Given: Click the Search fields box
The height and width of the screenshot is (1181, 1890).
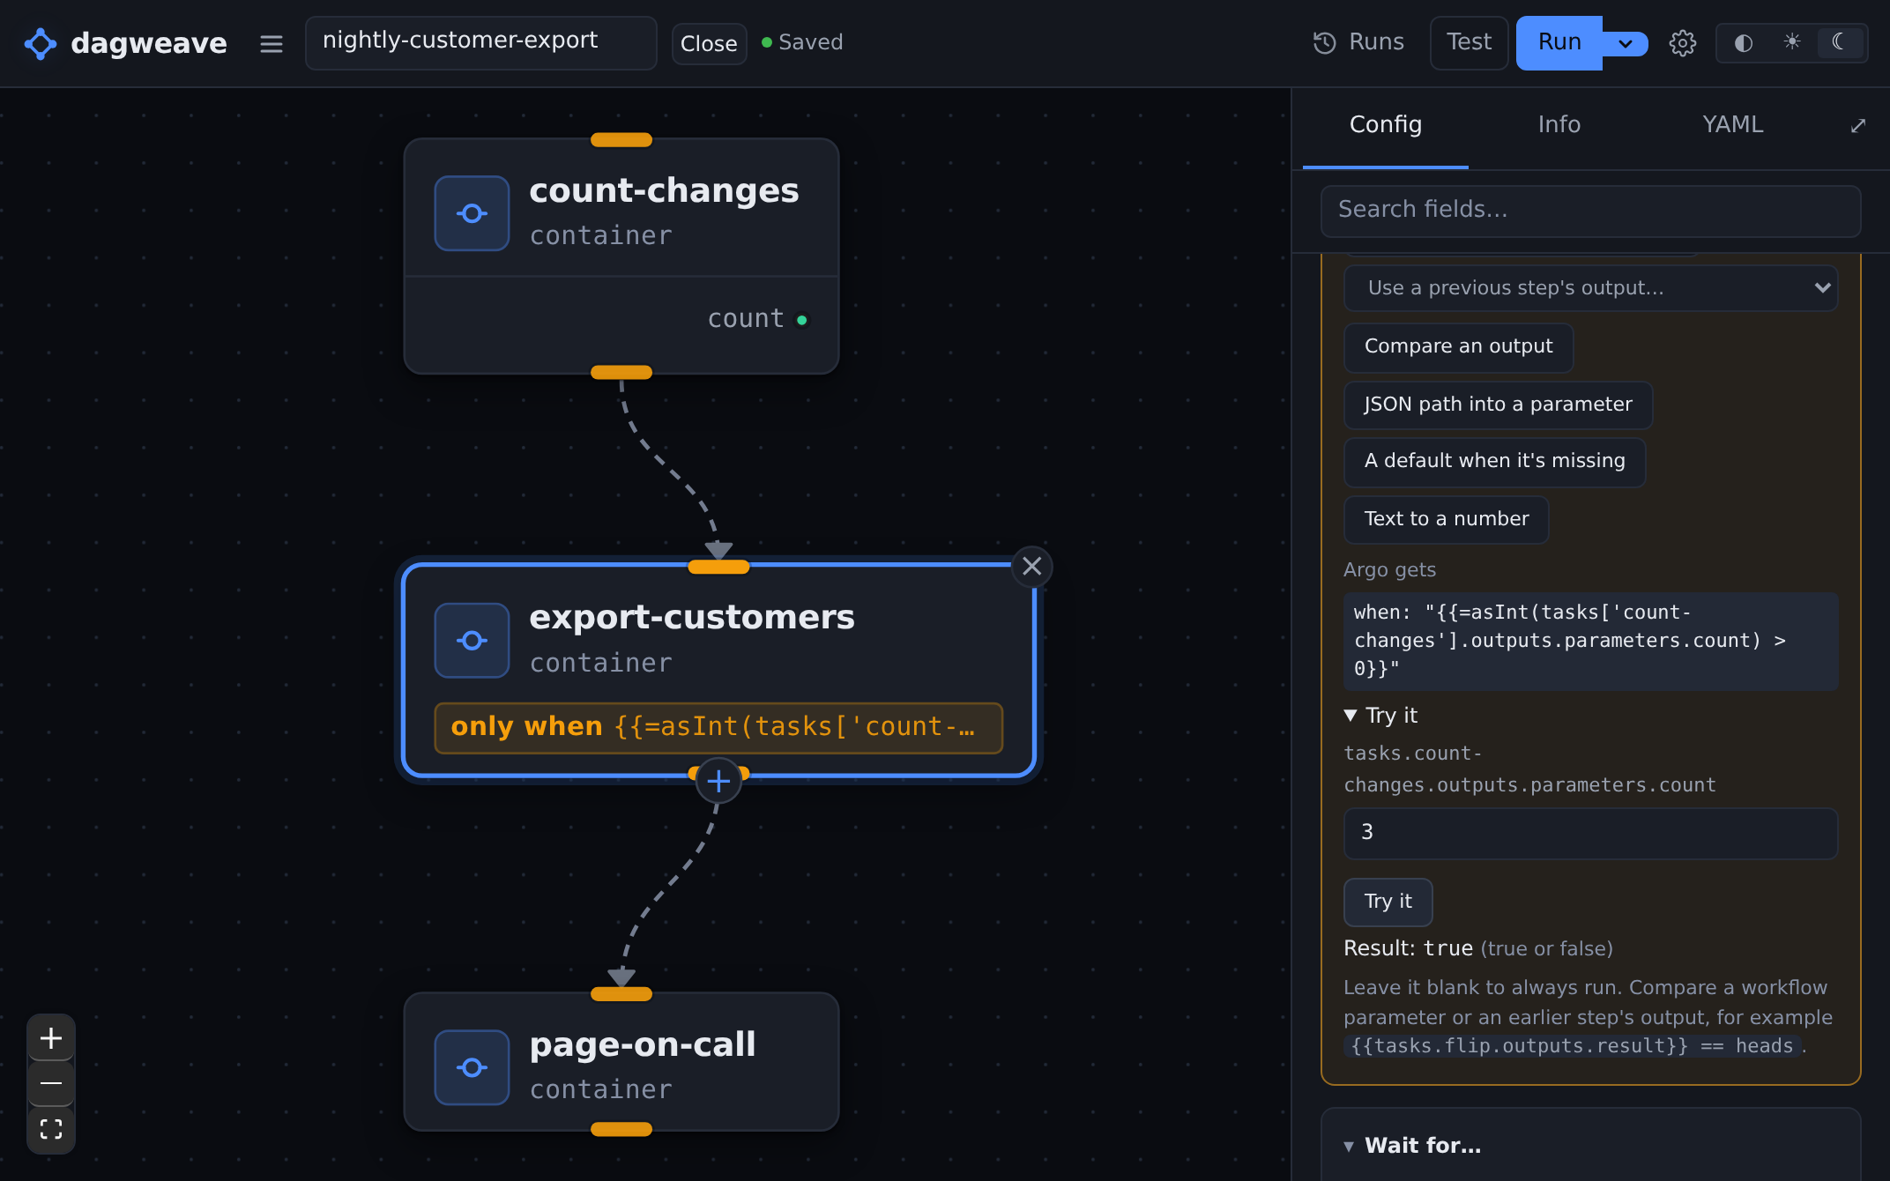Looking at the screenshot, I should pos(1590,211).
